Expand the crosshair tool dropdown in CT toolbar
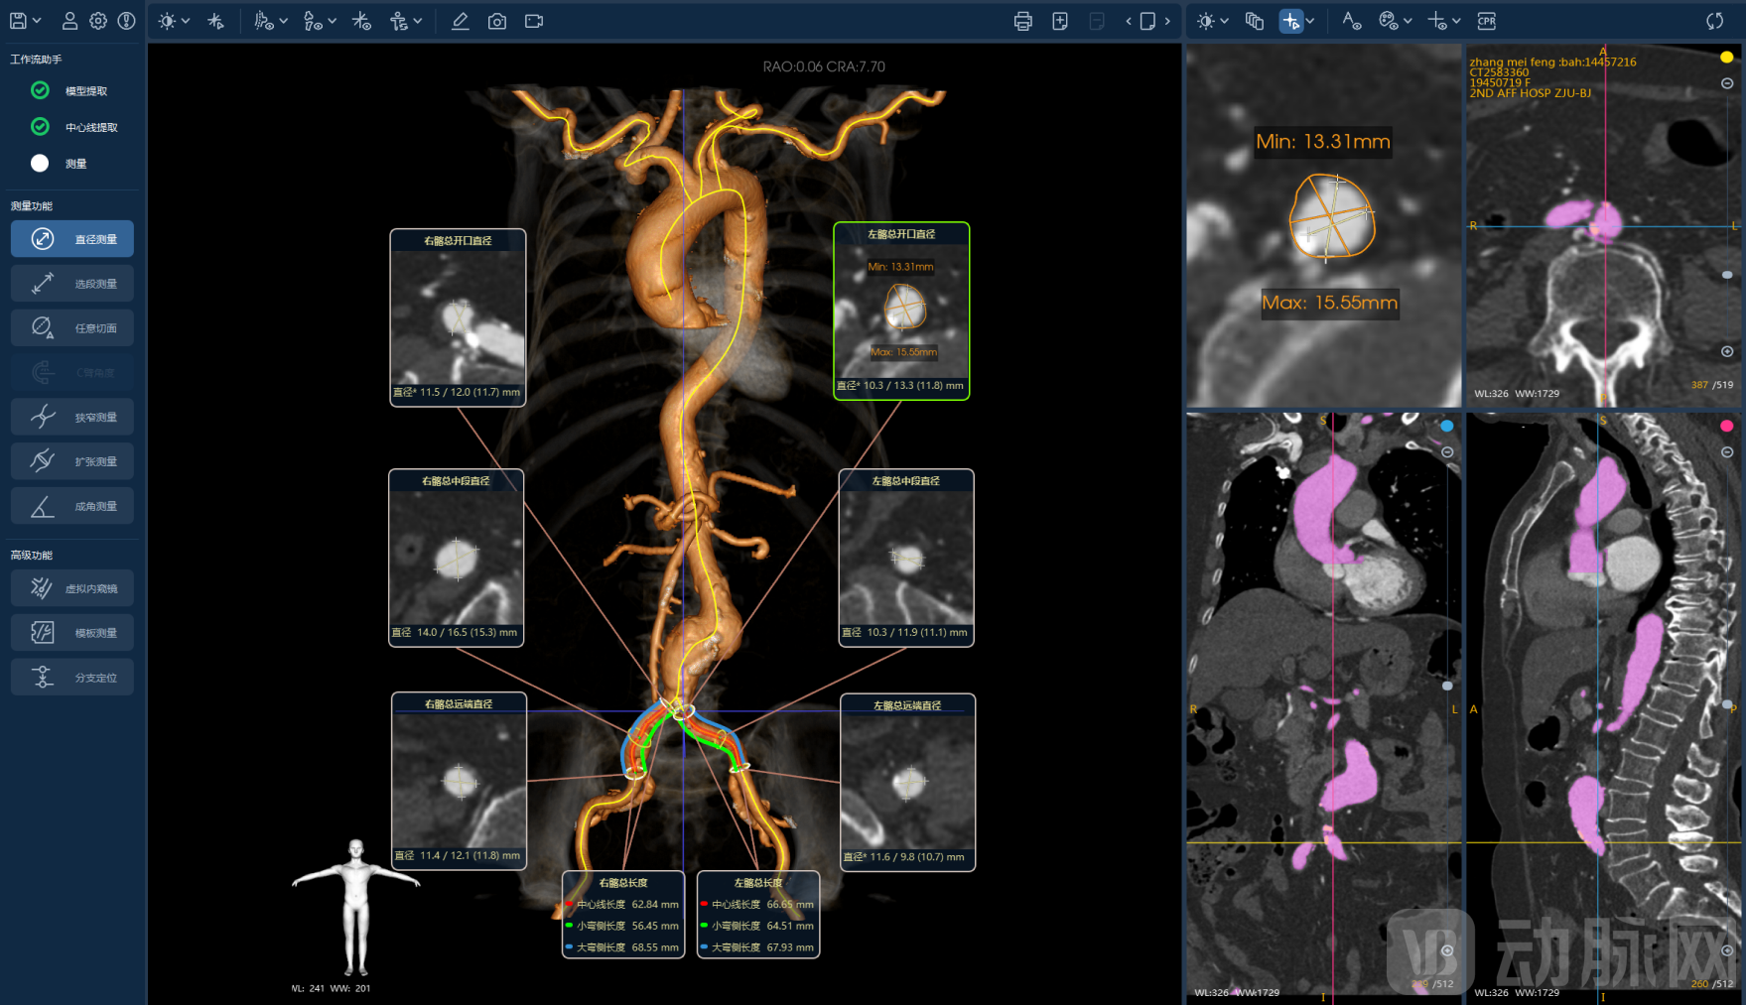The image size is (1746, 1005). (1310, 21)
